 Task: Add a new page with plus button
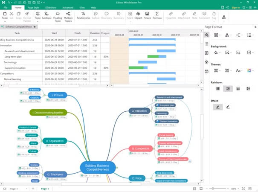coord(33,189)
